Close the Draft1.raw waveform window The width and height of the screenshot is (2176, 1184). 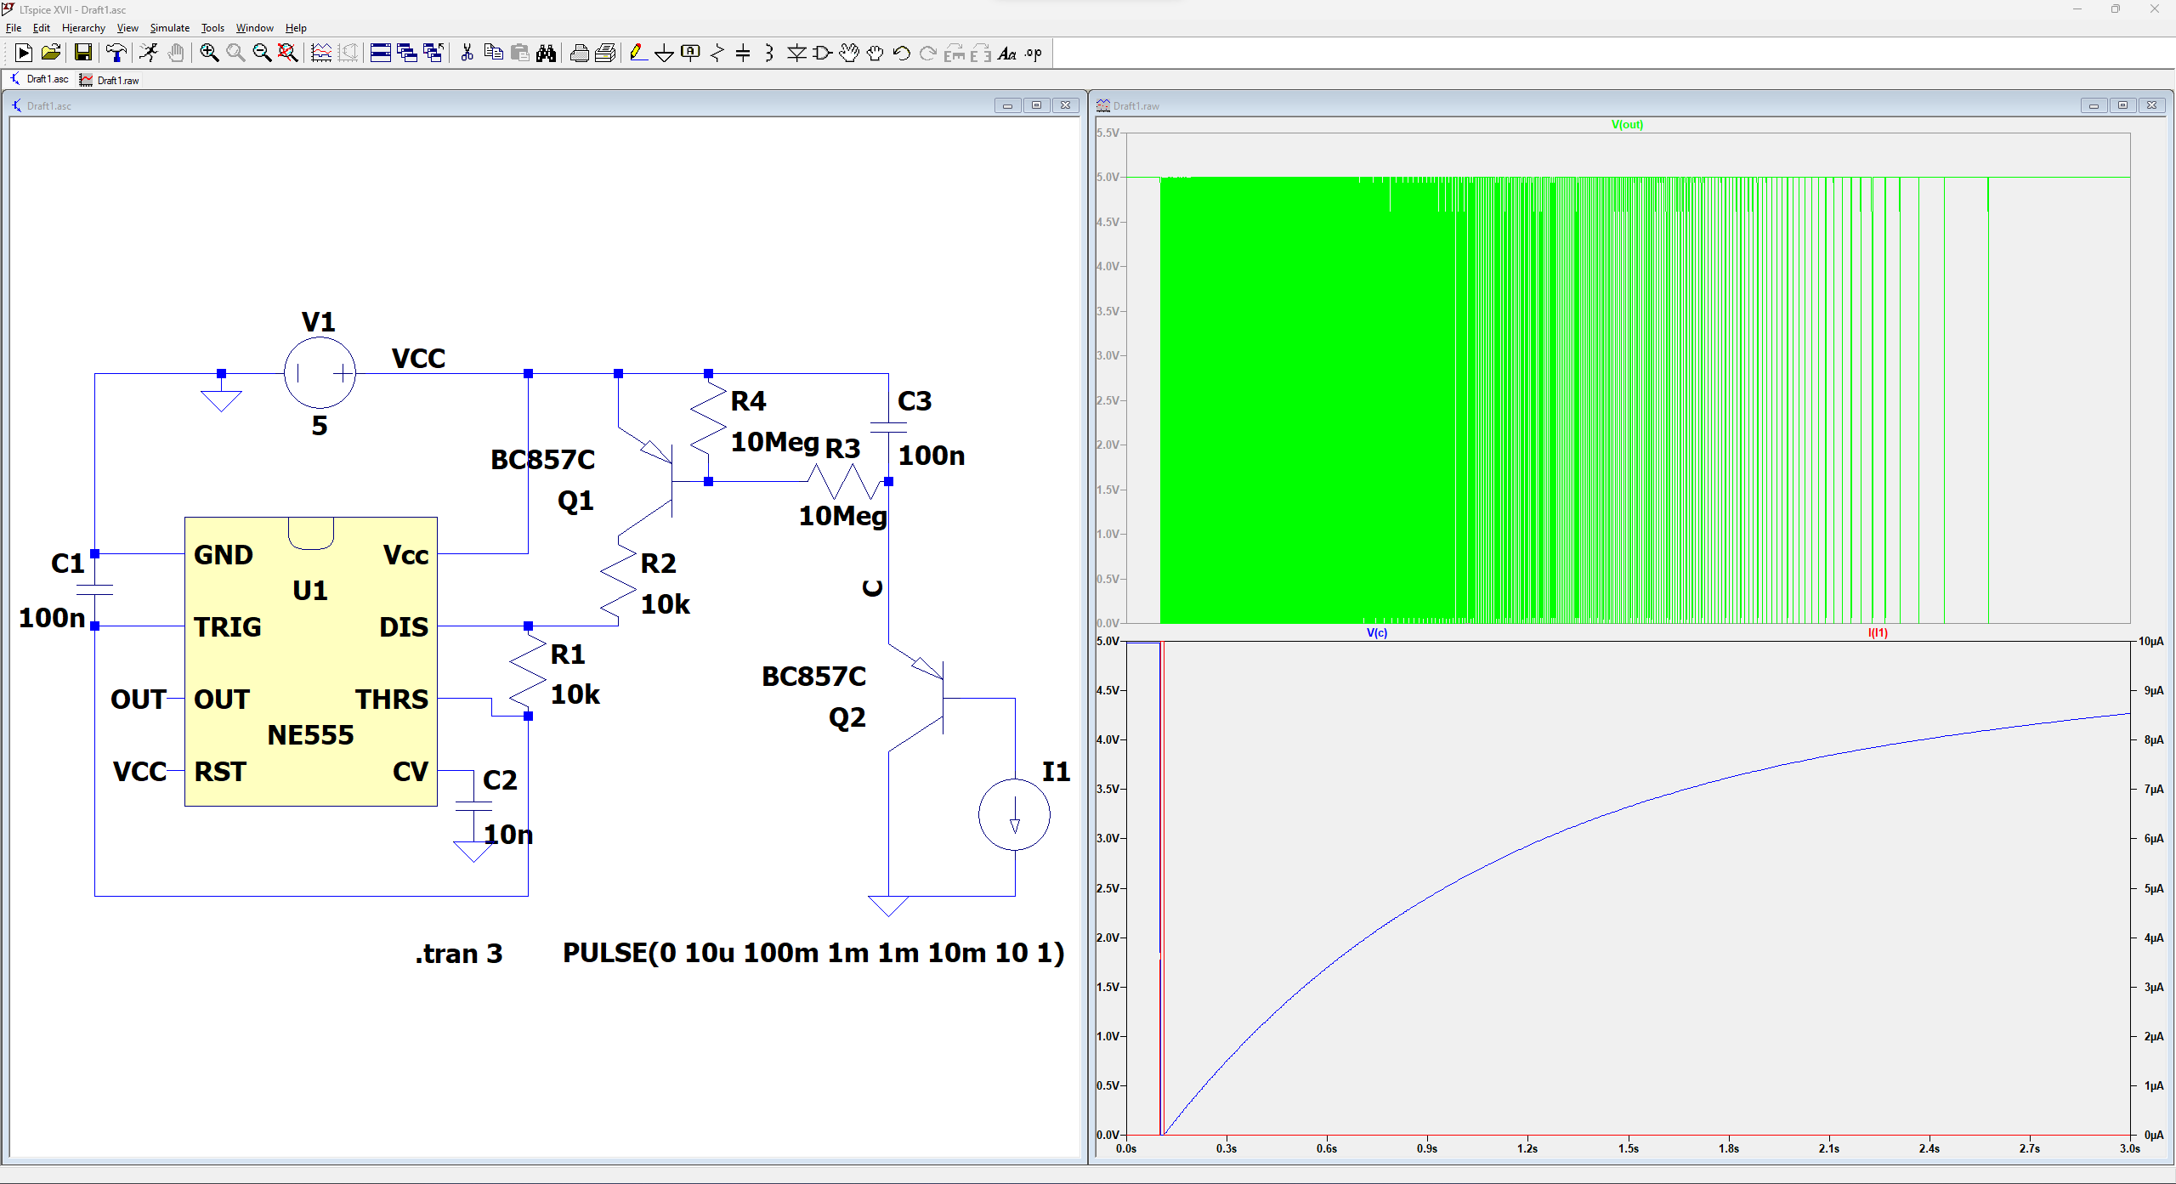pyautogui.click(x=2151, y=105)
